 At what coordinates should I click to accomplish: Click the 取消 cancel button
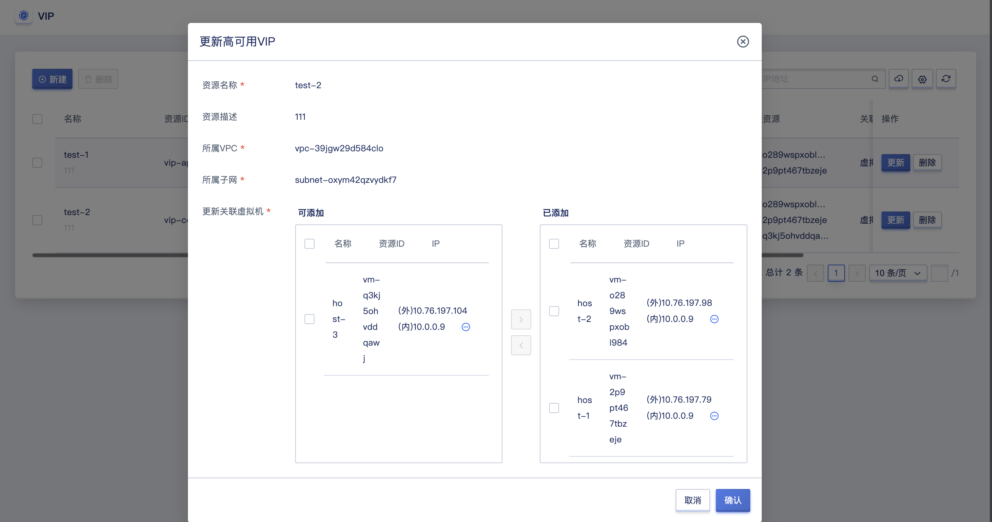pos(693,500)
